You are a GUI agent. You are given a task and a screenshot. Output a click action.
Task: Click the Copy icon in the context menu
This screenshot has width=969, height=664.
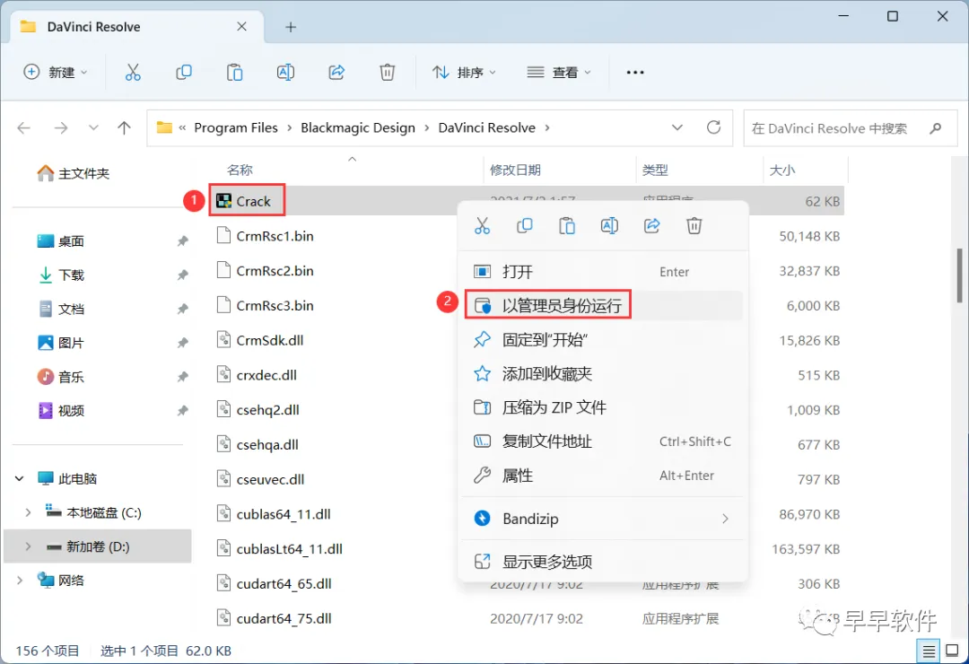[x=525, y=225]
